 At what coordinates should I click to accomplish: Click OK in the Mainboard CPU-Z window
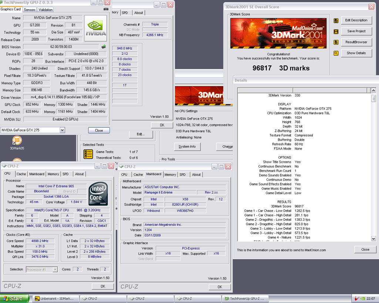pyautogui.click(x=220, y=287)
